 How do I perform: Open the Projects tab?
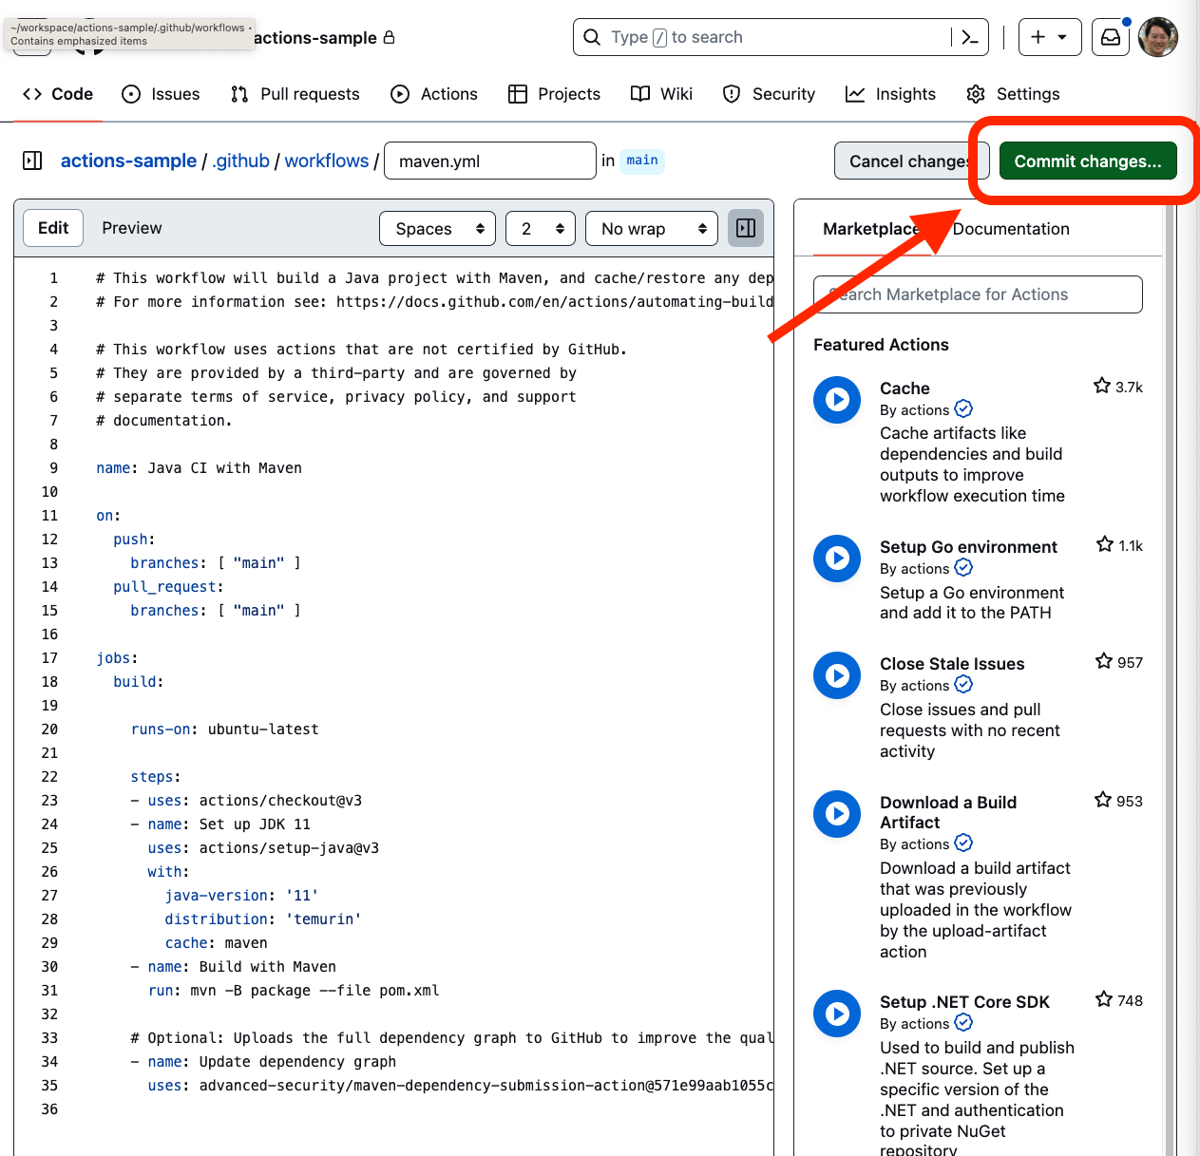[554, 94]
